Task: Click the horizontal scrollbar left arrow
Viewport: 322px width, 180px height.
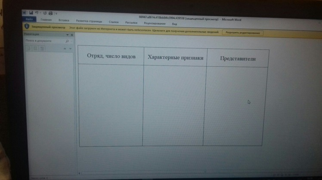Action: coord(79,174)
